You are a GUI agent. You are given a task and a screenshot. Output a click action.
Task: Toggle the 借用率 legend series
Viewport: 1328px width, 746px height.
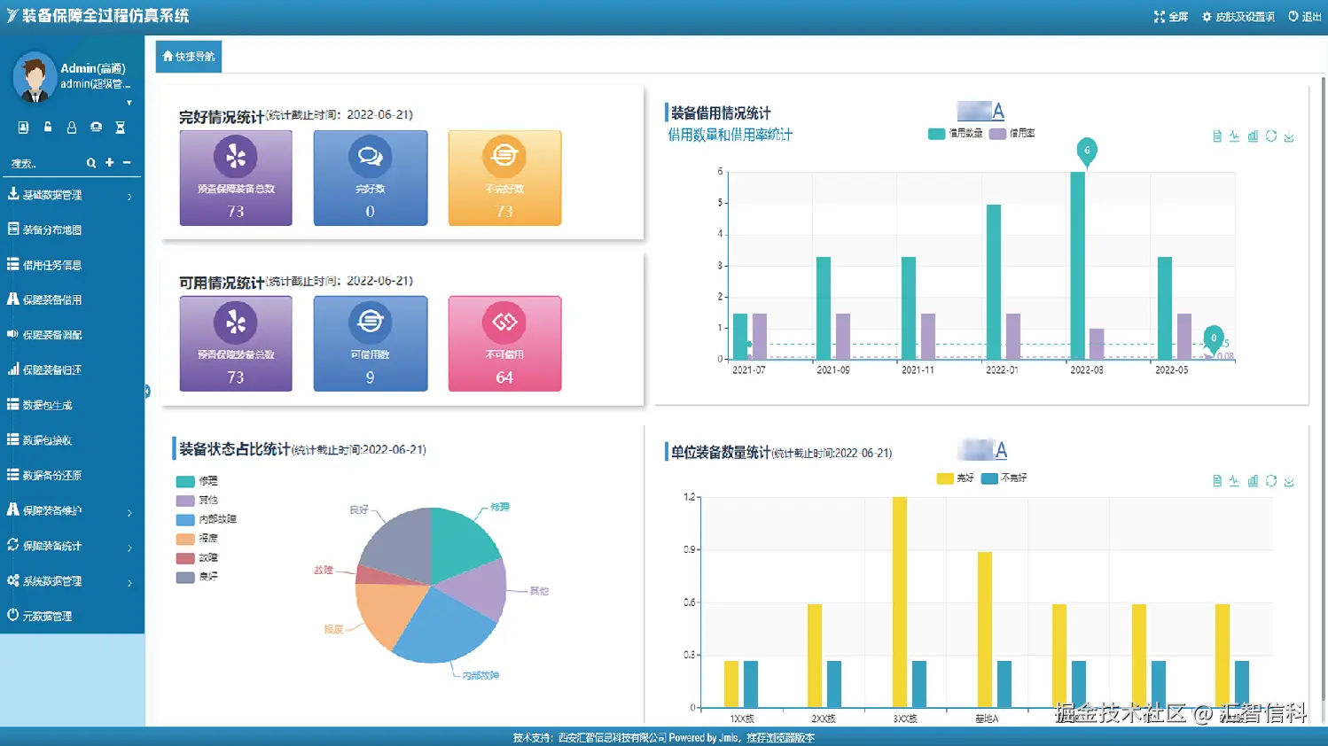[x=1012, y=134]
